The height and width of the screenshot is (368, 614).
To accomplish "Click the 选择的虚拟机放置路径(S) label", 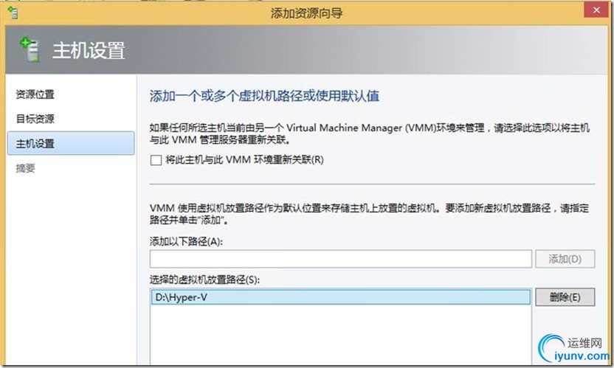I will [204, 280].
